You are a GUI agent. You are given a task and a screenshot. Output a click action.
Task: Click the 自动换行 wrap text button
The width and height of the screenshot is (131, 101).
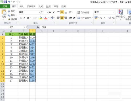(x=83, y=12)
